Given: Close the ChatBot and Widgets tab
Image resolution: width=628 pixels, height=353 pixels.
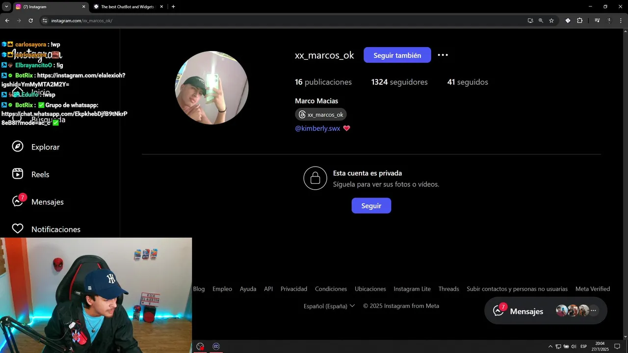Looking at the screenshot, I should point(161,7).
